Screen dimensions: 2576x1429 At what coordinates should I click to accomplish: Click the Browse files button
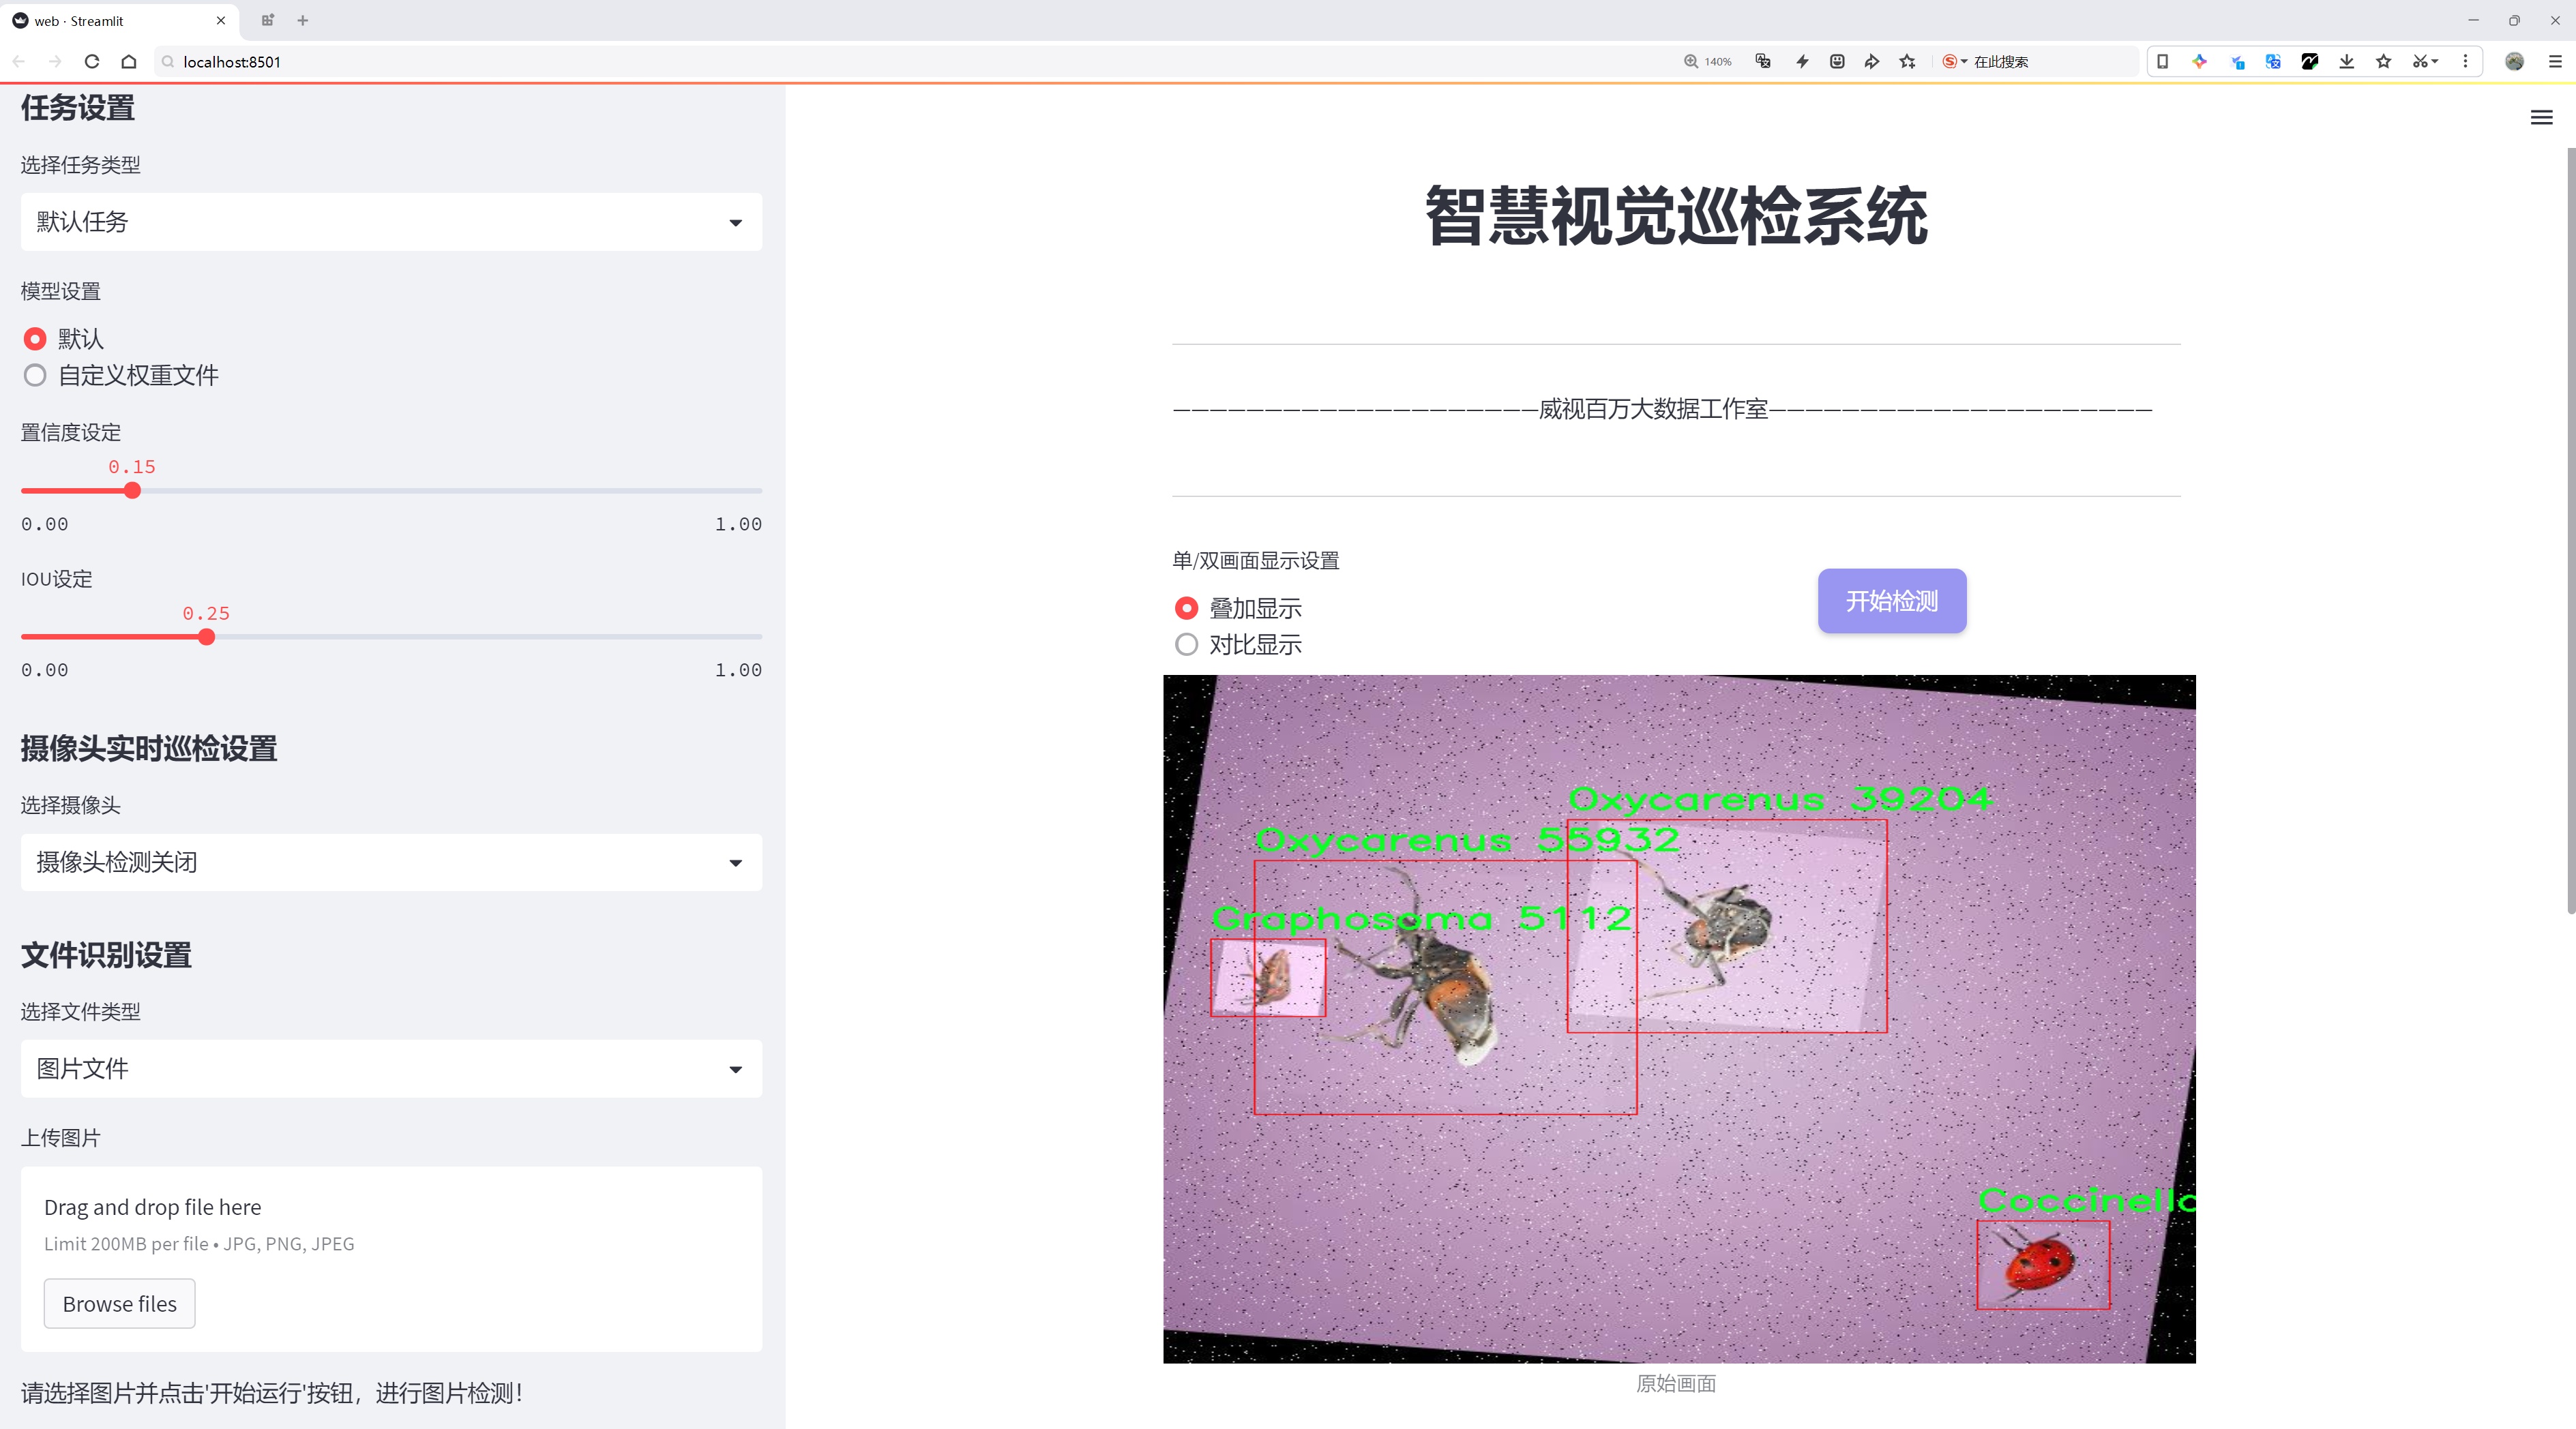119,1303
